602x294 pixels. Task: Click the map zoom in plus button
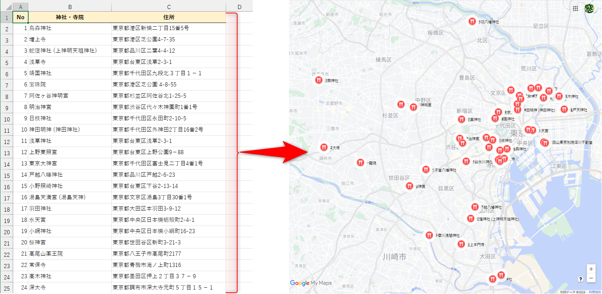pyautogui.click(x=591, y=269)
